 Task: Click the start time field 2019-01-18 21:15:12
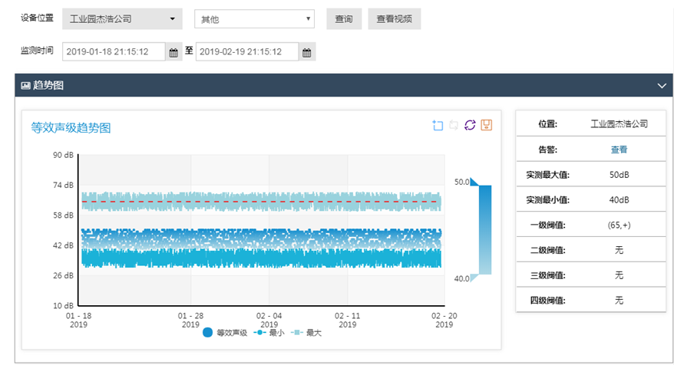point(114,51)
